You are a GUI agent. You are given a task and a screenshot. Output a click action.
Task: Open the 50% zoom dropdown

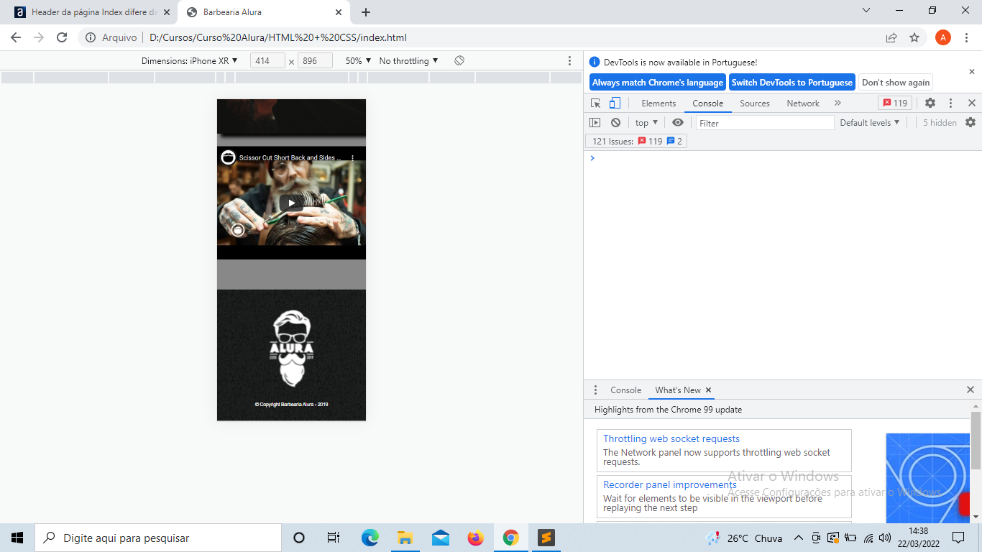click(358, 61)
